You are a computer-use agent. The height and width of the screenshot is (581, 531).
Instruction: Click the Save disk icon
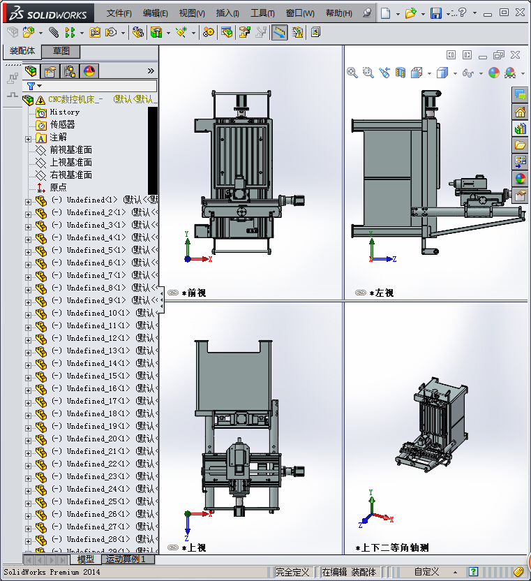click(x=436, y=13)
